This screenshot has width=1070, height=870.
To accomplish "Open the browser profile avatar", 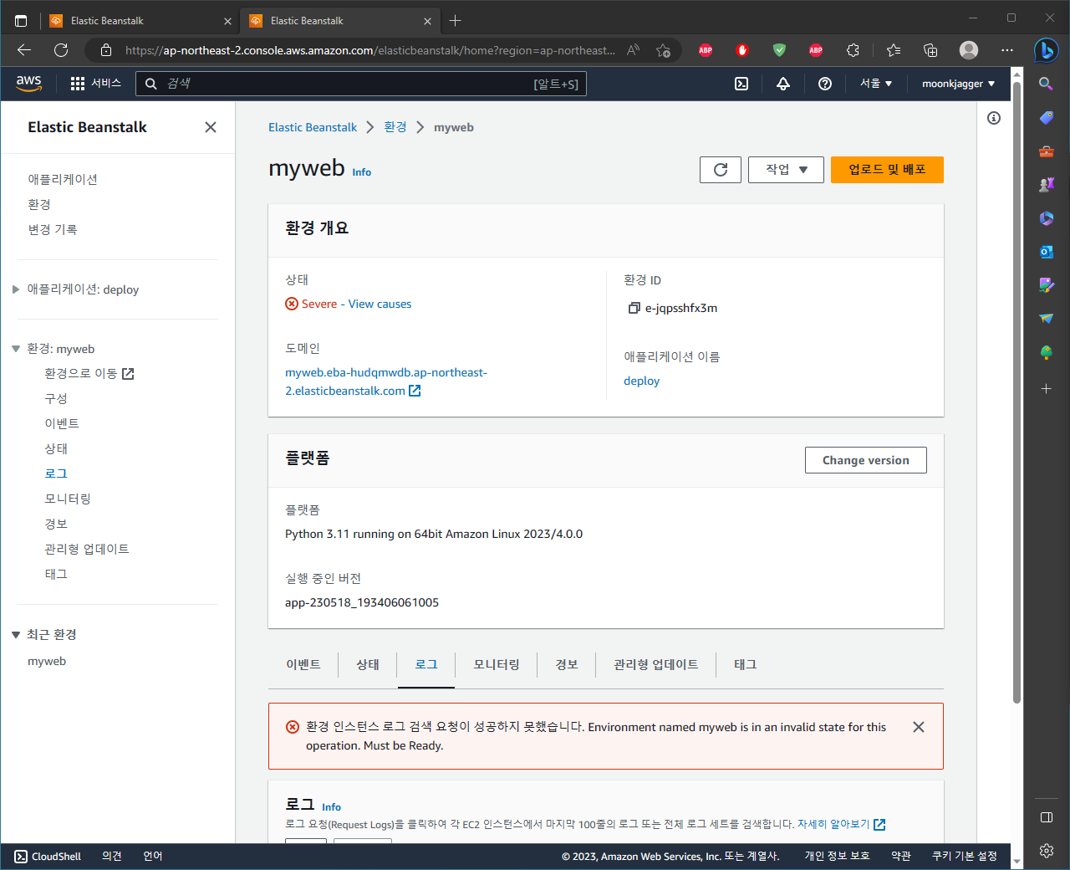I will 969,50.
